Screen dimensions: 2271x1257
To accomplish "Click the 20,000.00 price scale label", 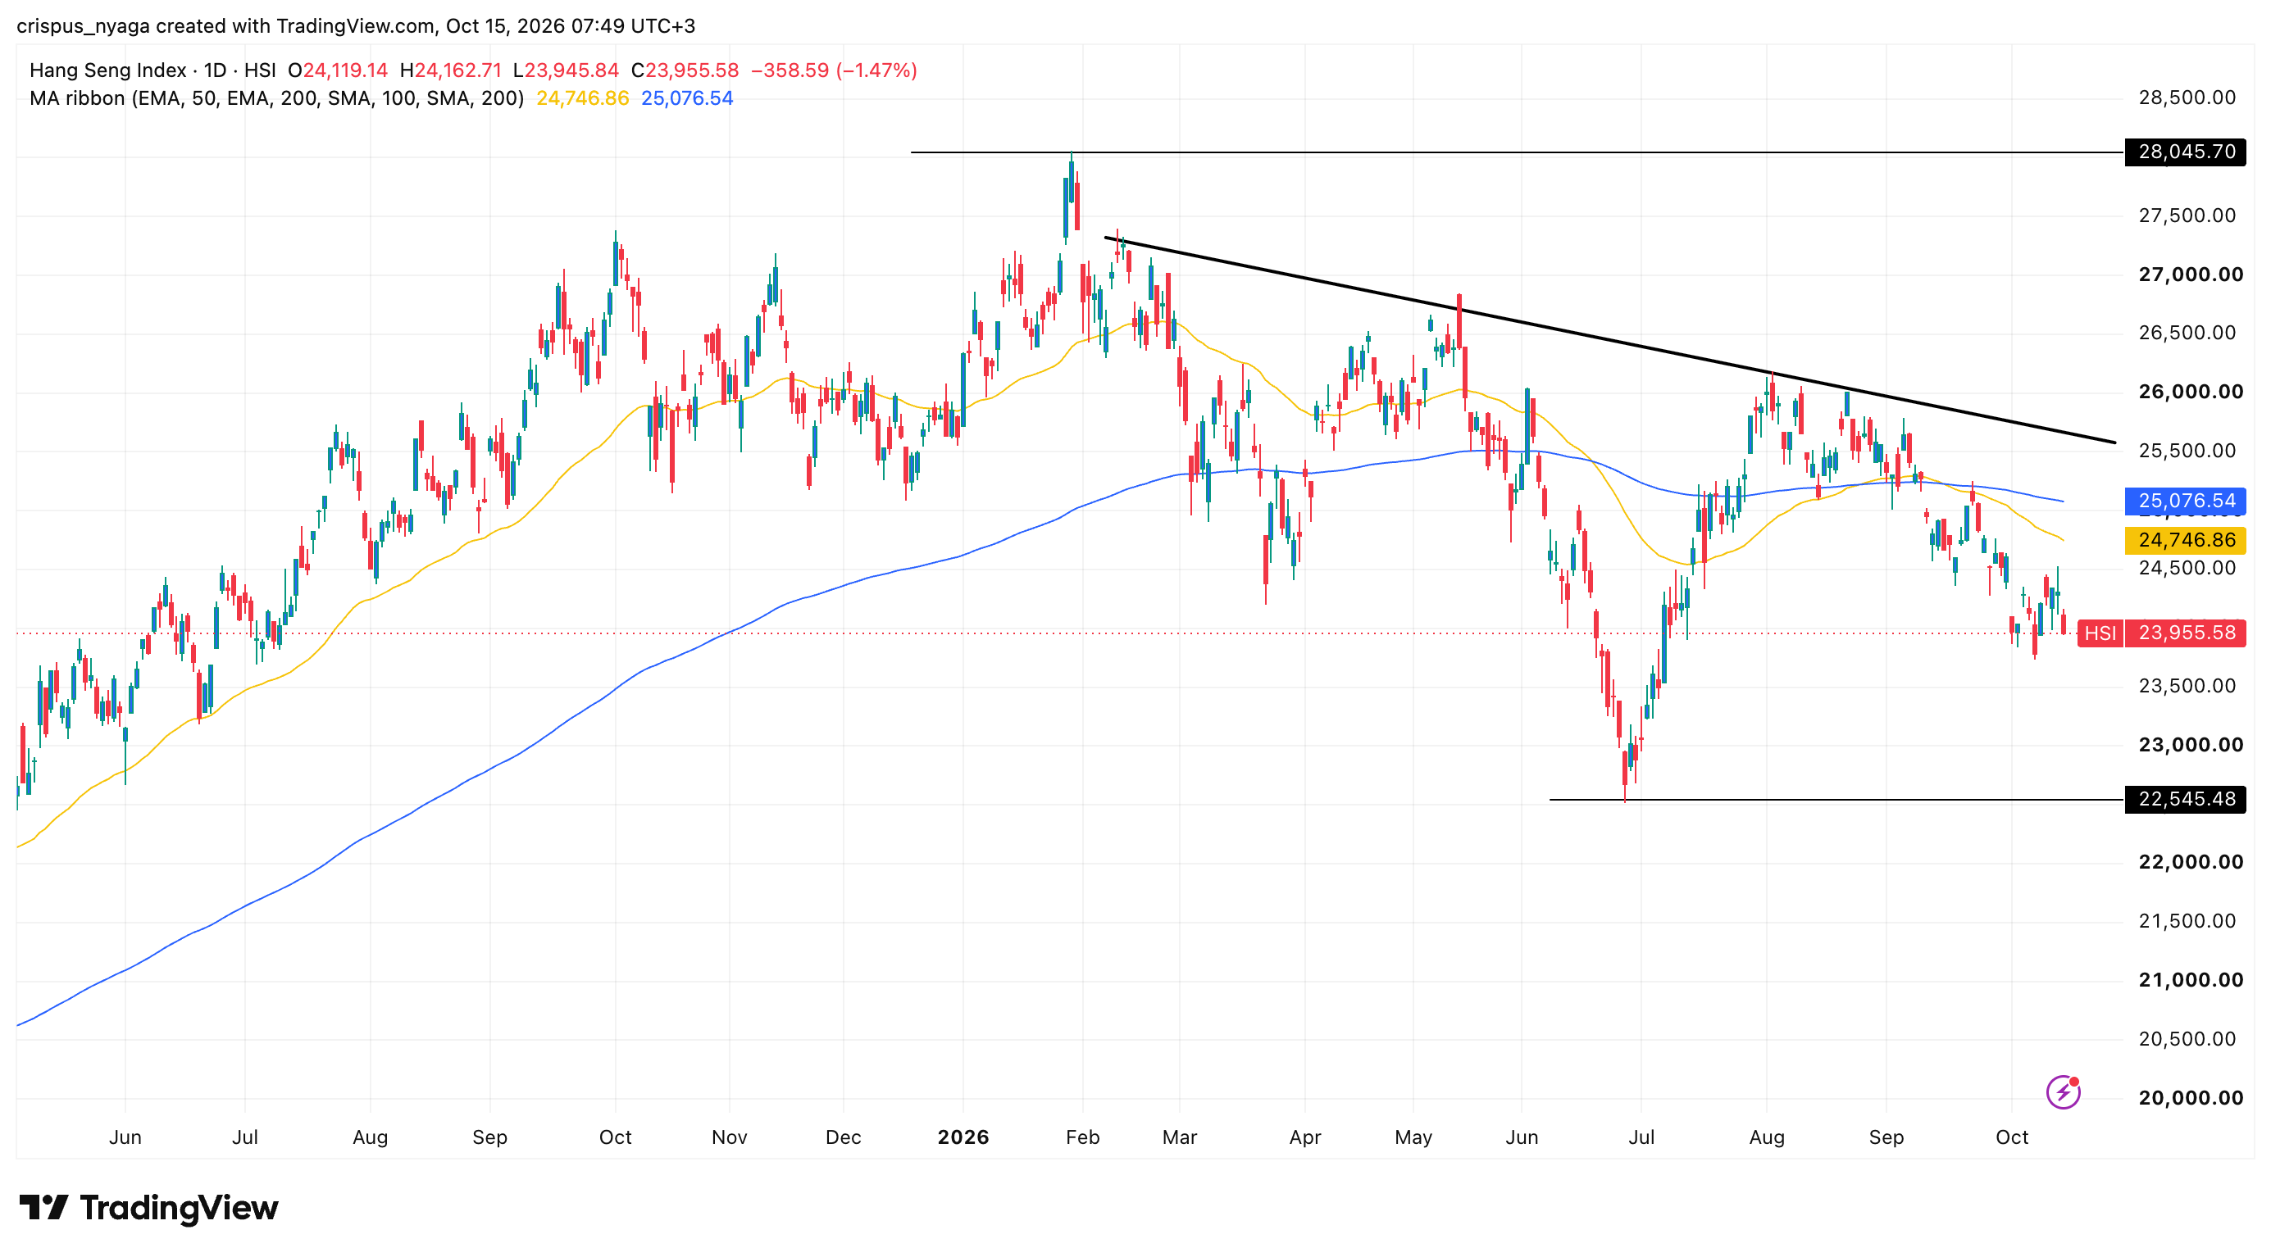I will [x=2191, y=1097].
